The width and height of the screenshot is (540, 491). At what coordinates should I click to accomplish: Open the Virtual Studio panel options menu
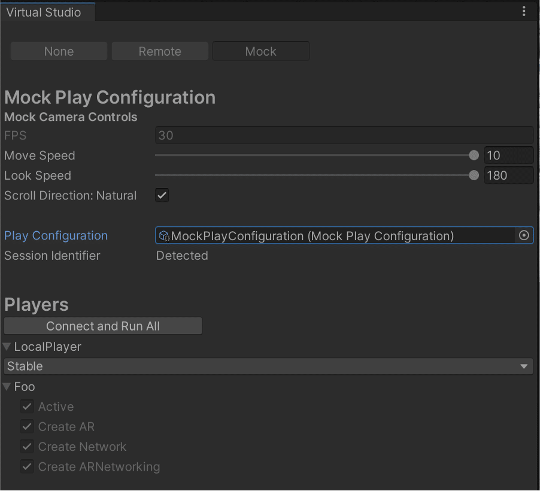pyautogui.click(x=524, y=11)
